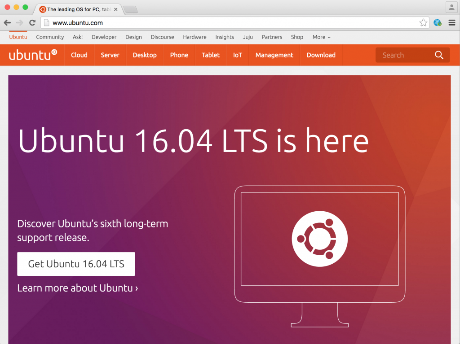Click the tab's Ubuntu favicon
The width and height of the screenshot is (460, 344).
point(43,9)
